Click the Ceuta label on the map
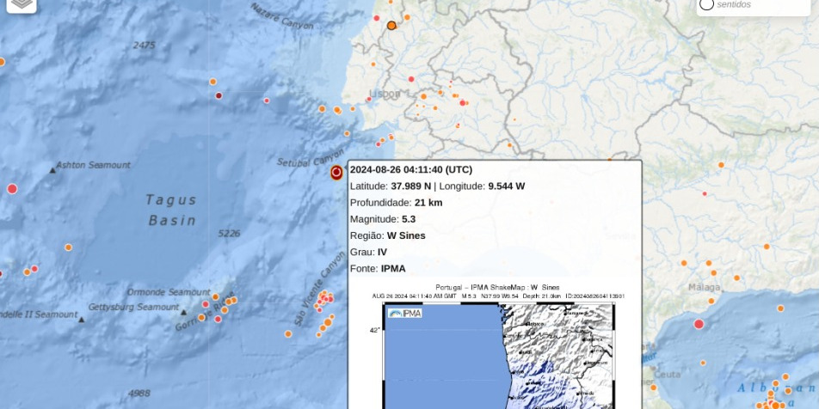Image resolution: width=819 pixels, height=409 pixels. pos(666,374)
